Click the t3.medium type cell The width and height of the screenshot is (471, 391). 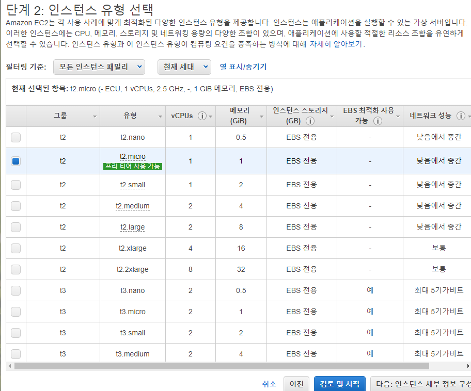tap(132, 354)
